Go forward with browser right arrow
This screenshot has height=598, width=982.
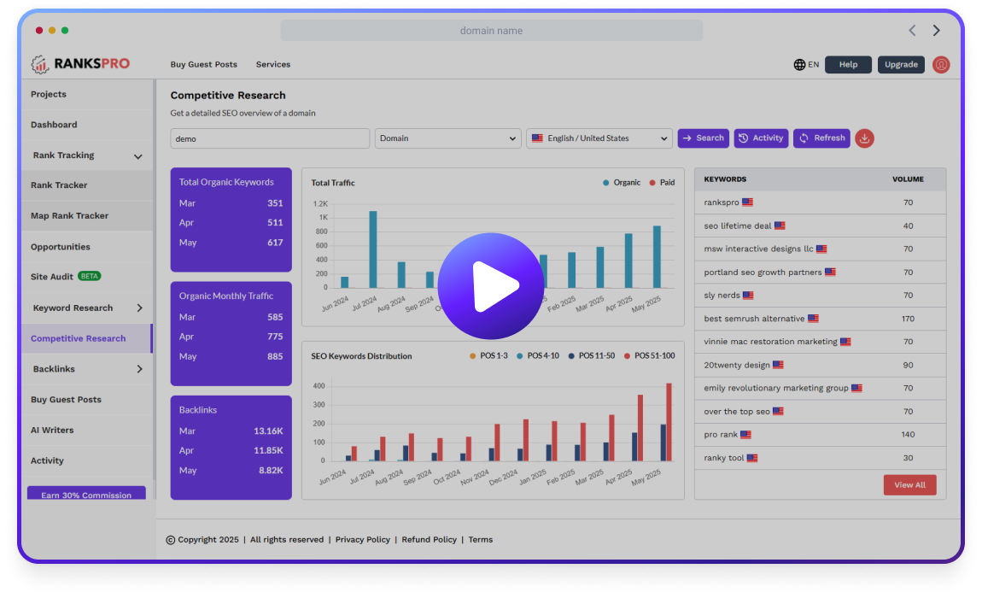(936, 31)
